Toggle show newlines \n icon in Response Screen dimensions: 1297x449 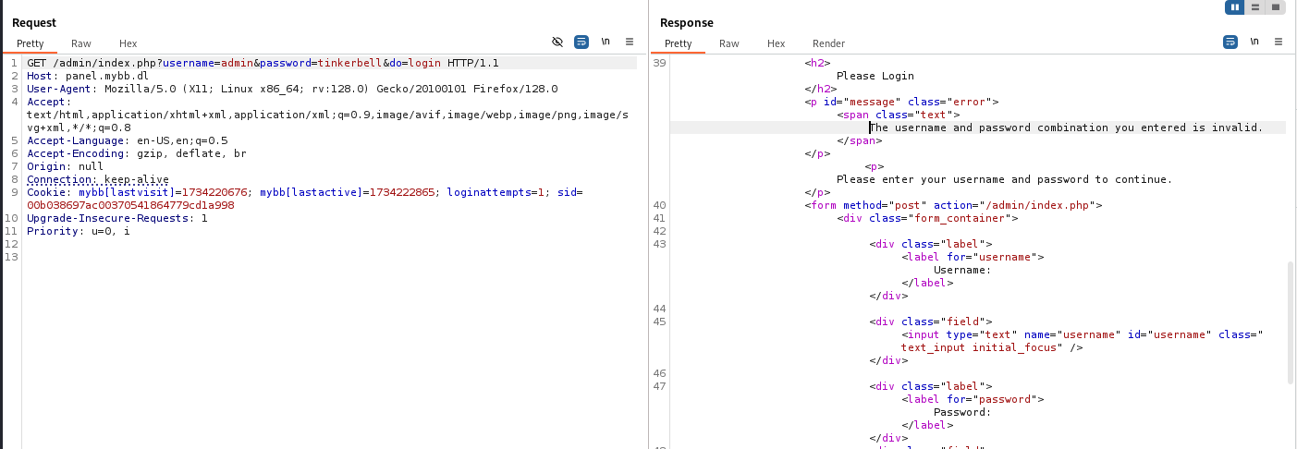click(x=1254, y=42)
